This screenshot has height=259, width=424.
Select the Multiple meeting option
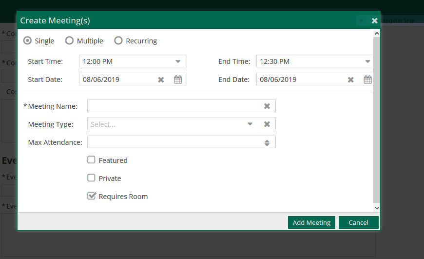point(70,41)
